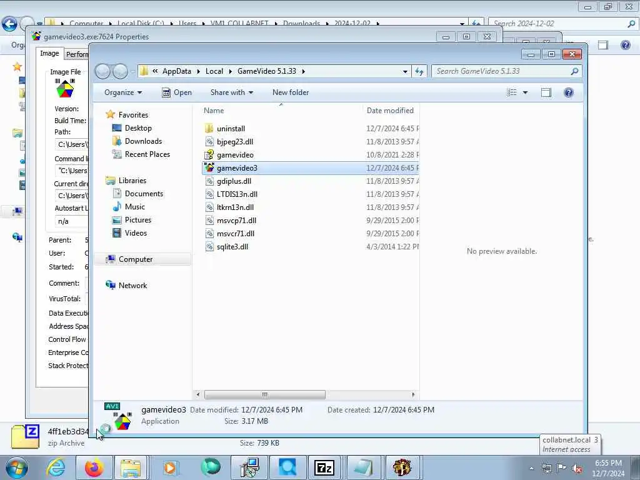Click the horizontal scrollbar right arrow

pos(414,395)
